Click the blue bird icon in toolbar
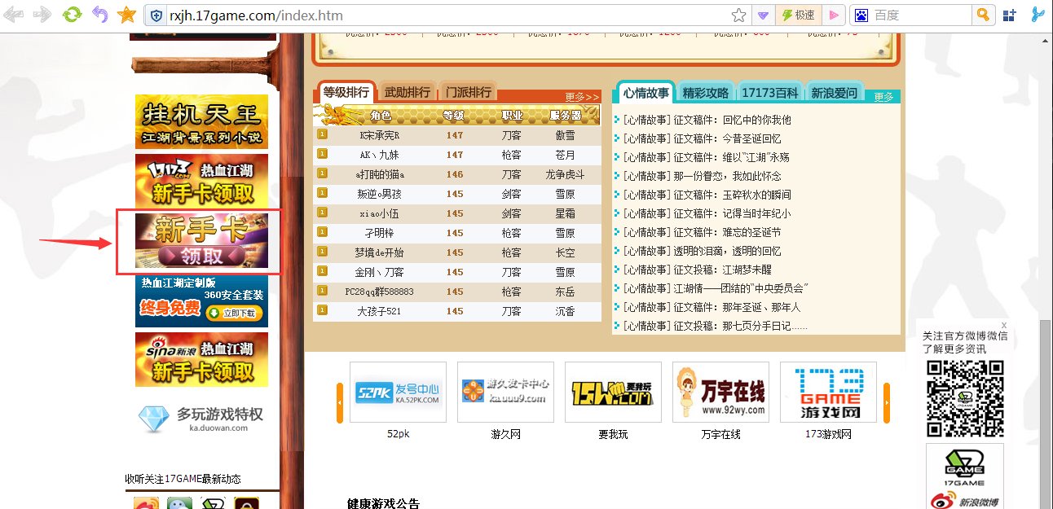This screenshot has width=1053, height=509. [1038, 15]
